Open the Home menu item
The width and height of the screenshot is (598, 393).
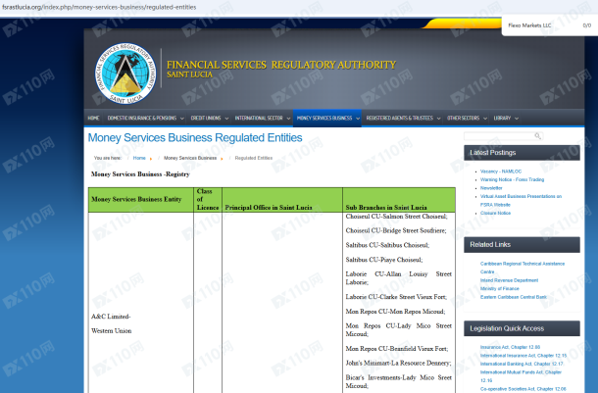(93, 118)
